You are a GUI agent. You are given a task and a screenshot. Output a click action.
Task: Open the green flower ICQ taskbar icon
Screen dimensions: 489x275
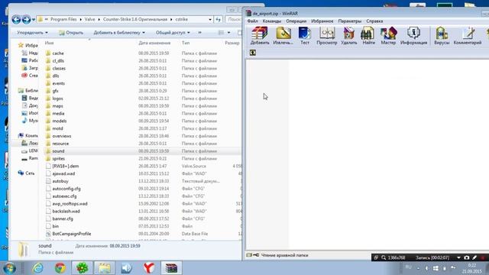[x=83, y=268]
